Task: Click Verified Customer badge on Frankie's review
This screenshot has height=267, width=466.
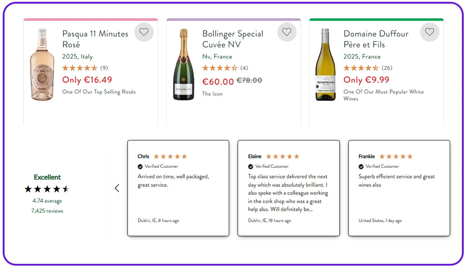Action: click(360, 166)
